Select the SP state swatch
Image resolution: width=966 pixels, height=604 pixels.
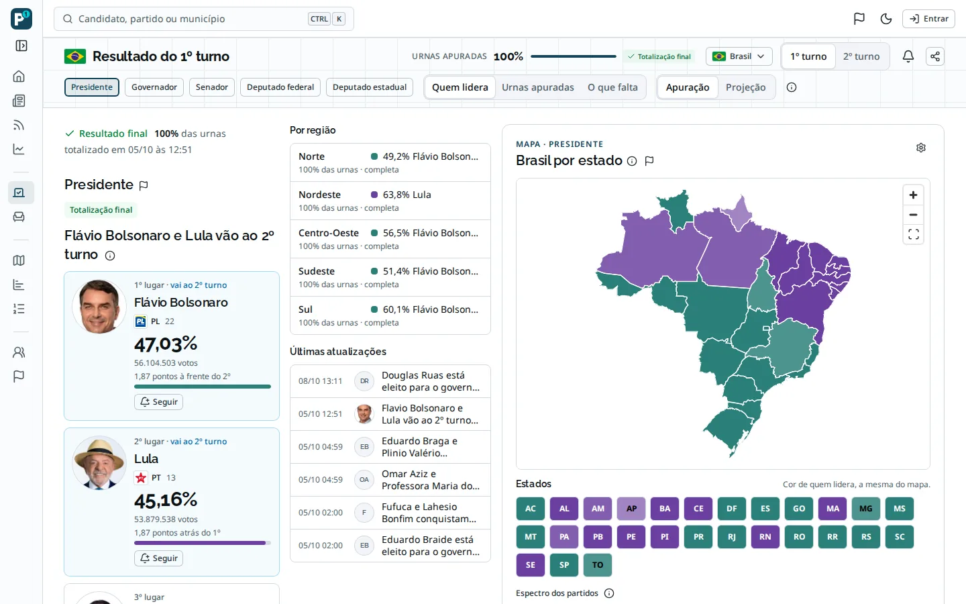pos(564,565)
